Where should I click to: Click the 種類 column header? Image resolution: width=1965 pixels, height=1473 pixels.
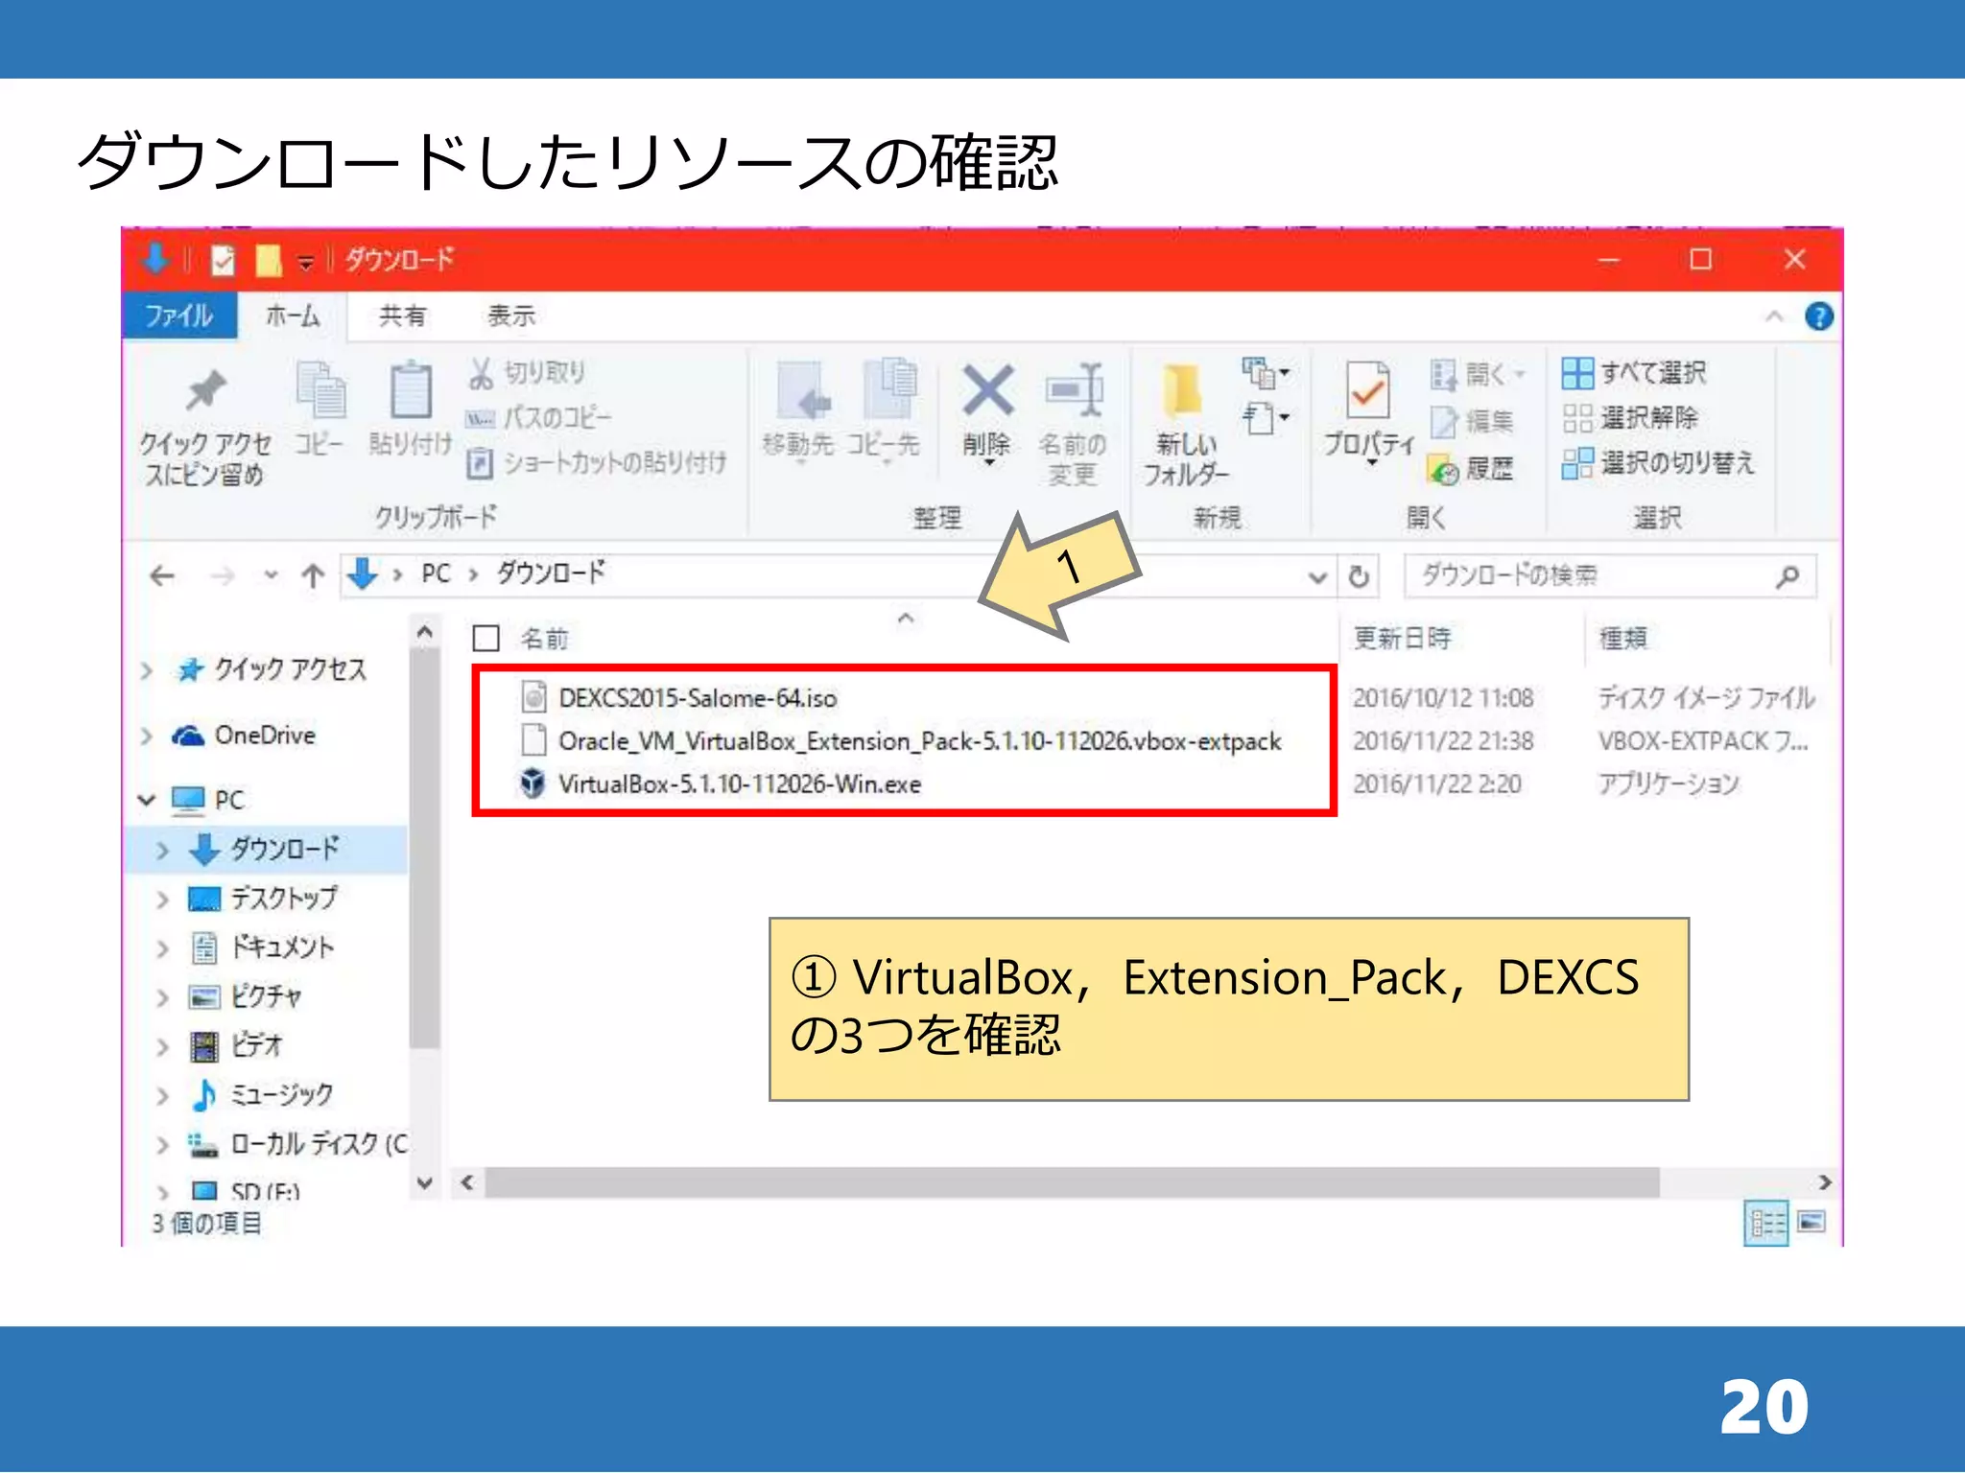[1622, 638]
